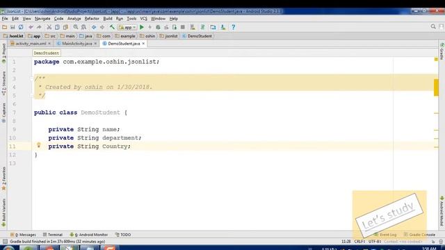Click the Paste toolbar icon
This screenshot has width=445, height=250.
pyautogui.click(x=65, y=27)
